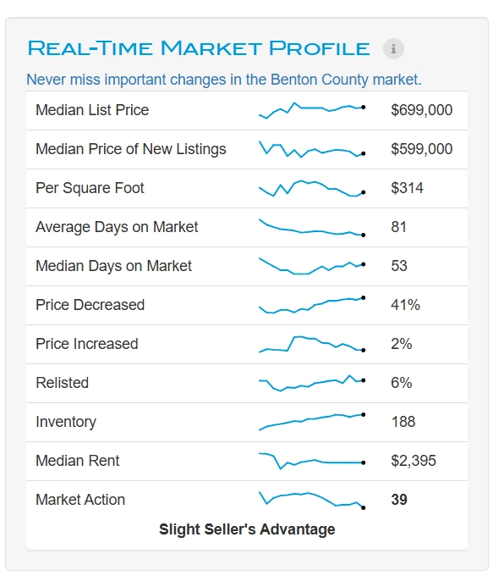Click the $699,000 median list price value
This screenshot has height=587, width=493.
422,110
